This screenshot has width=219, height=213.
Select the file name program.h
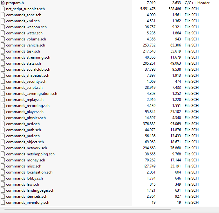[x=15, y=3]
